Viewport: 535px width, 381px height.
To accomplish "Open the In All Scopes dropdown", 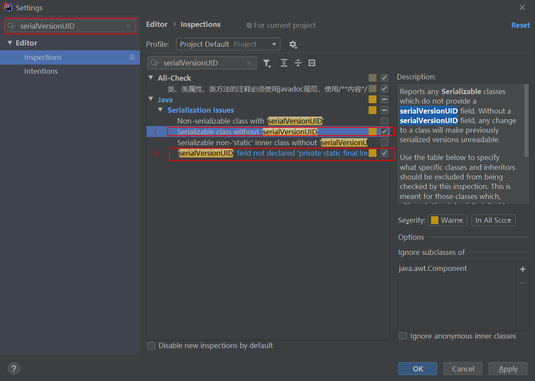I will point(493,220).
